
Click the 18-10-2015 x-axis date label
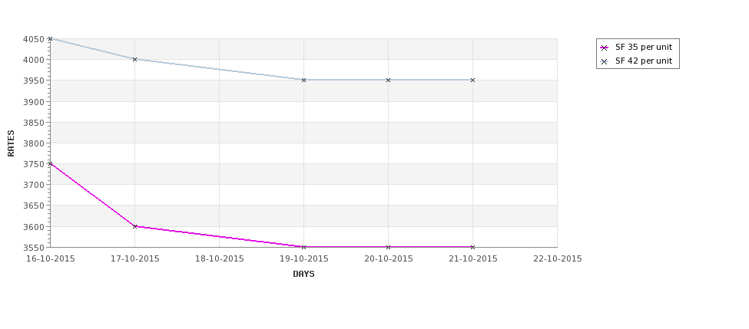pyautogui.click(x=219, y=259)
